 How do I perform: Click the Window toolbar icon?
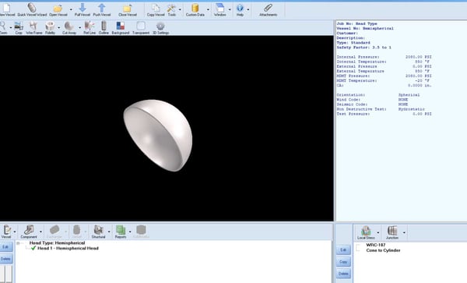(x=219, y=9)
